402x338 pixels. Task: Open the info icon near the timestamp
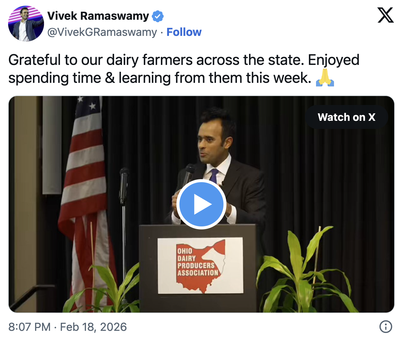click(386, 327)
